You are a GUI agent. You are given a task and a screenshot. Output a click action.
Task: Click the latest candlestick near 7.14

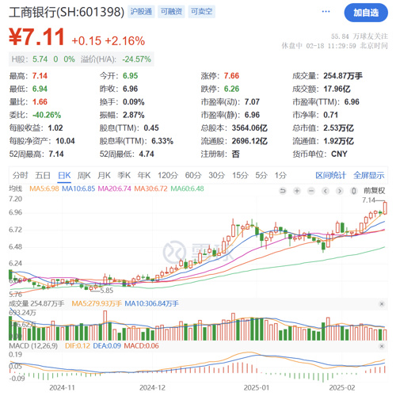pos(385,208)
